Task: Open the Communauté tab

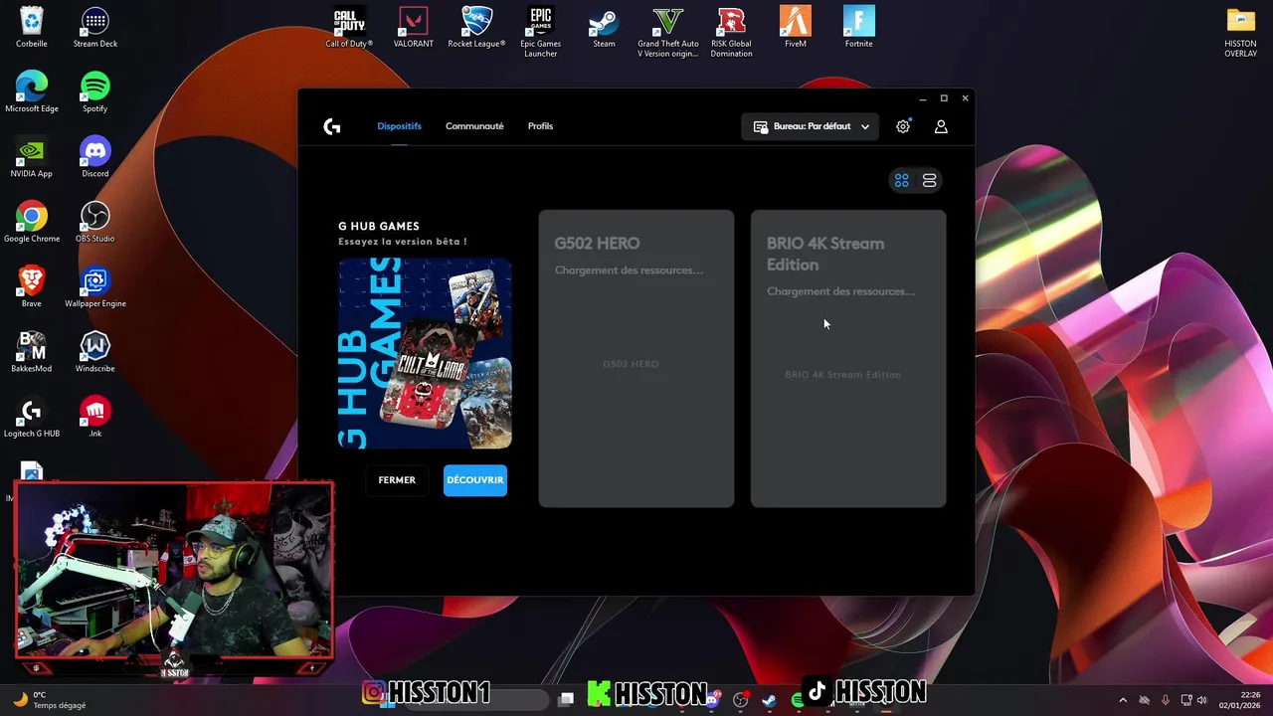Action: (474, 126)
